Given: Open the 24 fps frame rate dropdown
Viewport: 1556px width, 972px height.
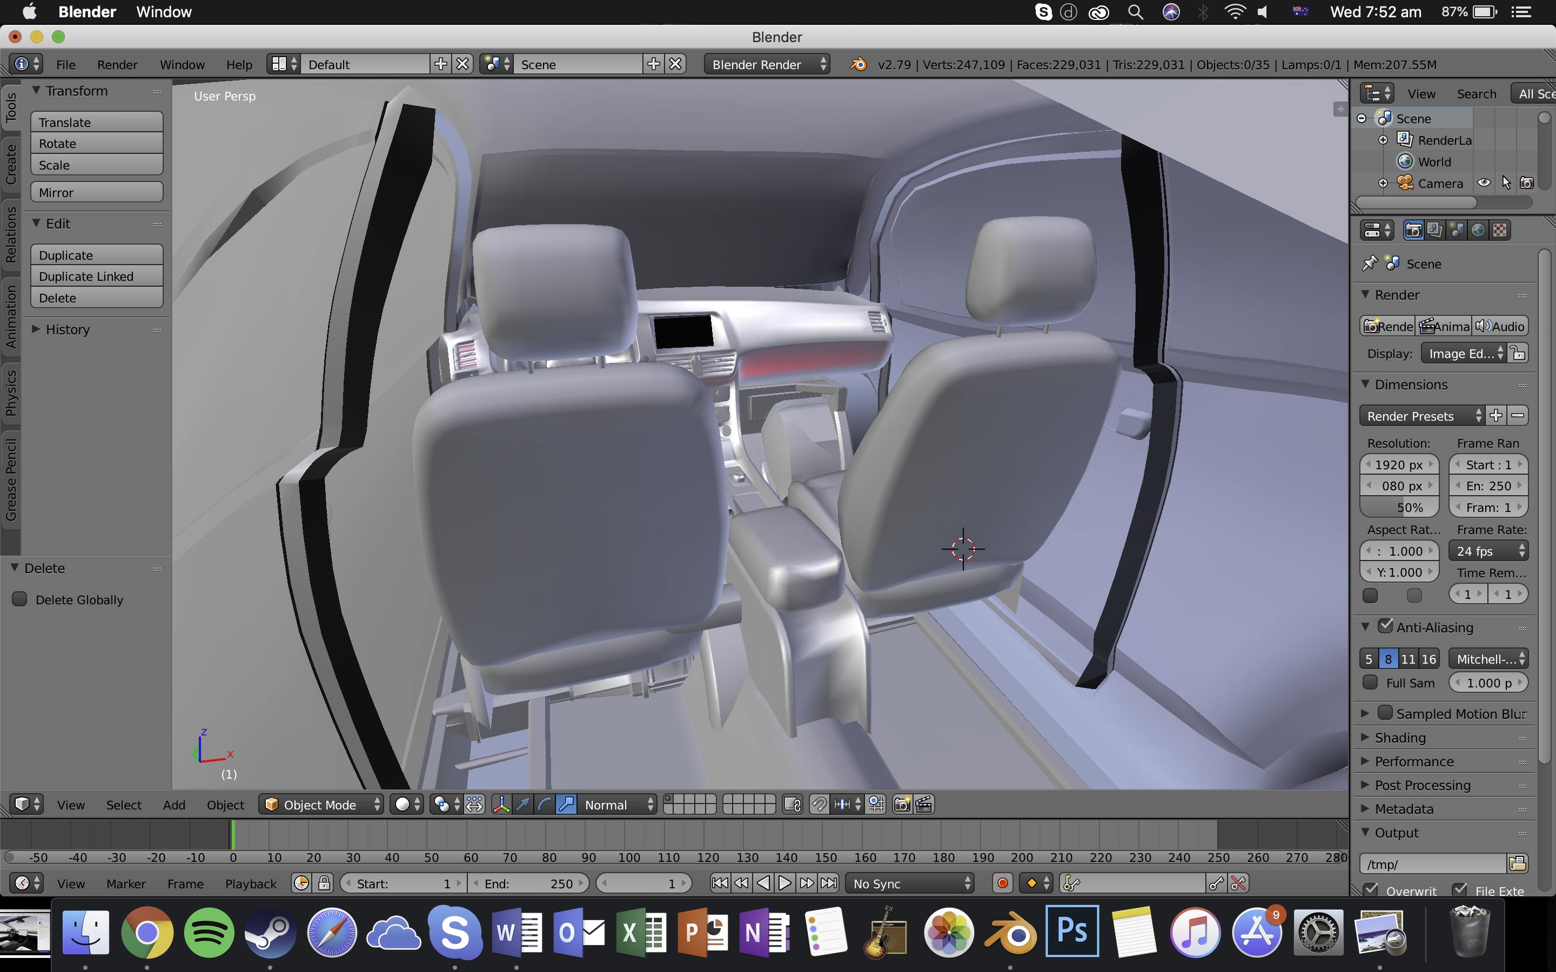Looking at the screenshot, I should (x=1488, y=551).
